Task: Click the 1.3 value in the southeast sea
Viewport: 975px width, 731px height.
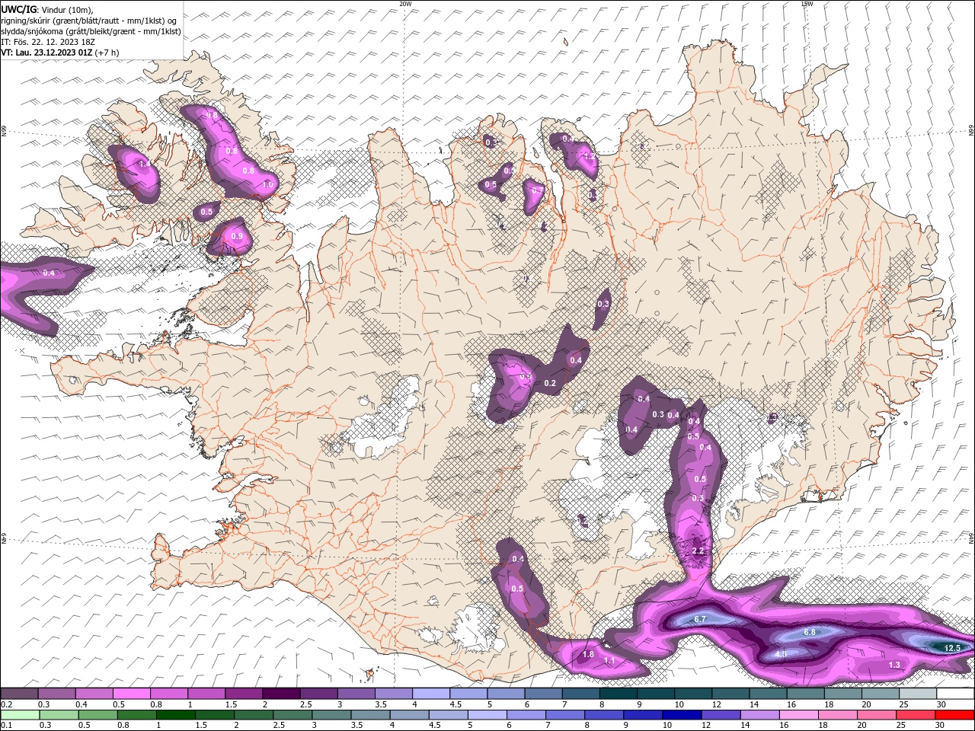Action: point(894,665)
